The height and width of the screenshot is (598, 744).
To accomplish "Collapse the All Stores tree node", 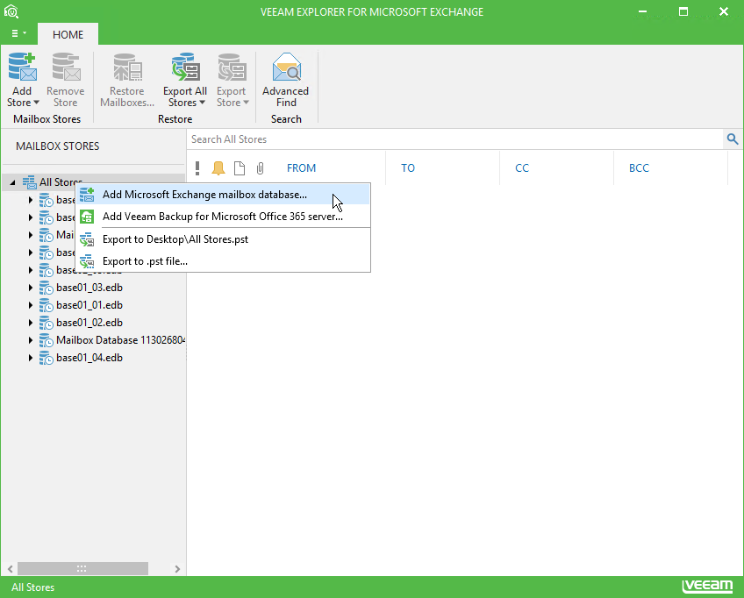I will point(13,182).
